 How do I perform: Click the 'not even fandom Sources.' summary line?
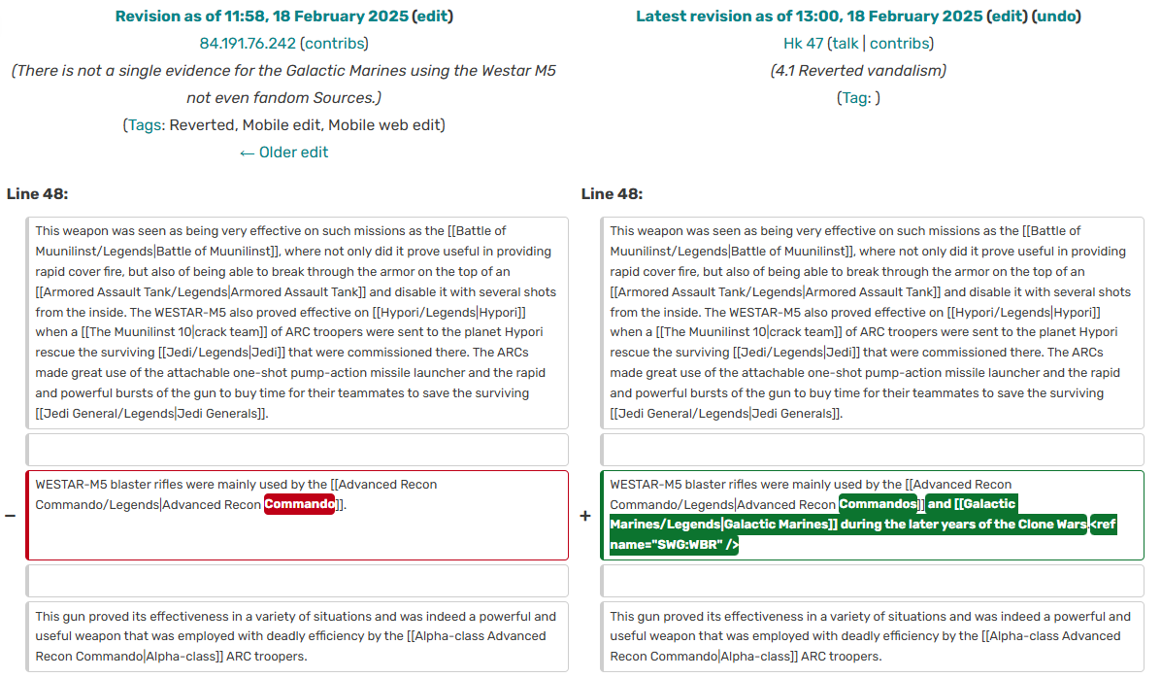pyautogui.click(x=283, y=98)
